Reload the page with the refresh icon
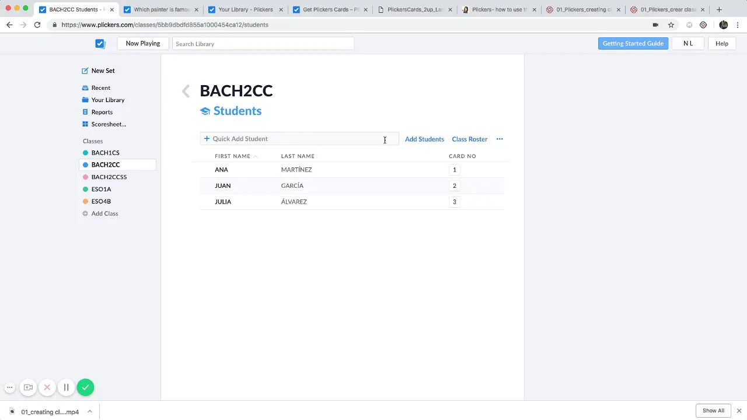The height and width of the screenshot is (420, 747). tap(37, 24)
